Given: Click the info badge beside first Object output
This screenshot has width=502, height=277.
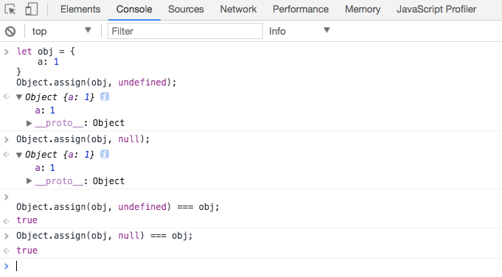Looking at the screenshot, I should tap(105, 97).
